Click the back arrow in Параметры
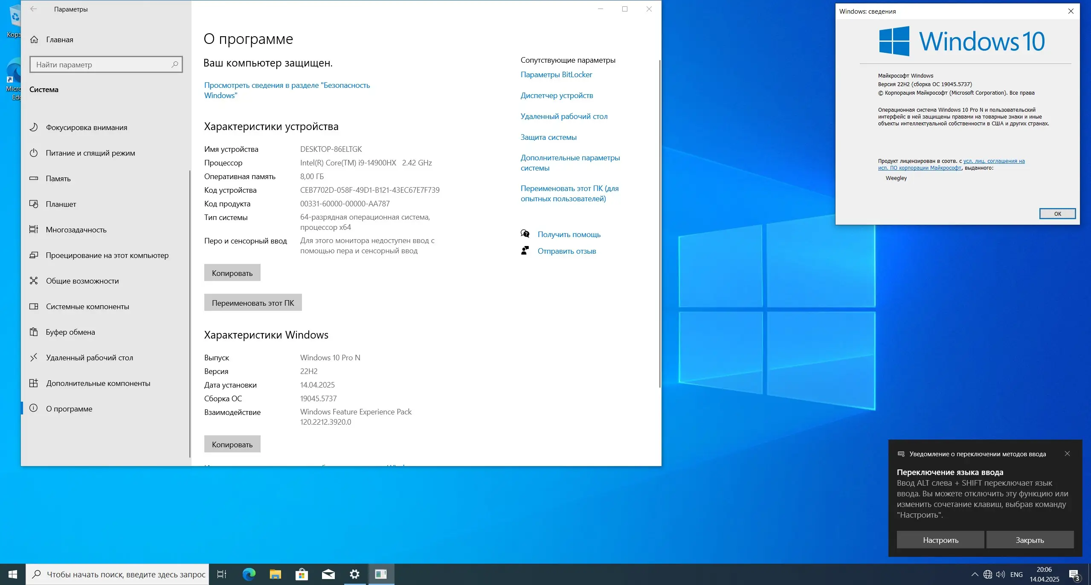The width and height of the screenshot is (1091, 585). click(x=34, y=9)
